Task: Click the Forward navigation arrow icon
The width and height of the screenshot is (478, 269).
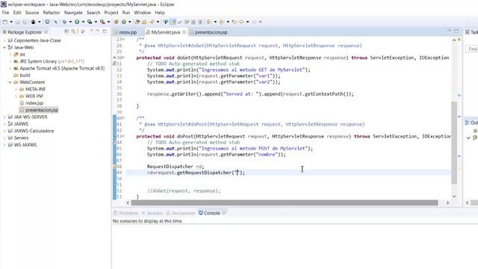Action: [x=254, y=22]
